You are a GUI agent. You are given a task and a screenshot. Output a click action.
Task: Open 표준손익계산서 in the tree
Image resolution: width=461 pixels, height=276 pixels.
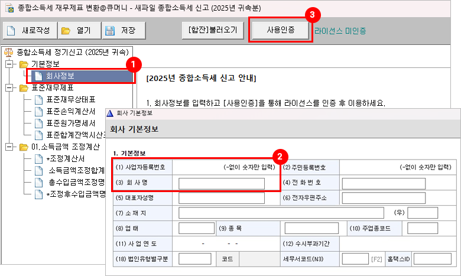[x=71, y=111]
